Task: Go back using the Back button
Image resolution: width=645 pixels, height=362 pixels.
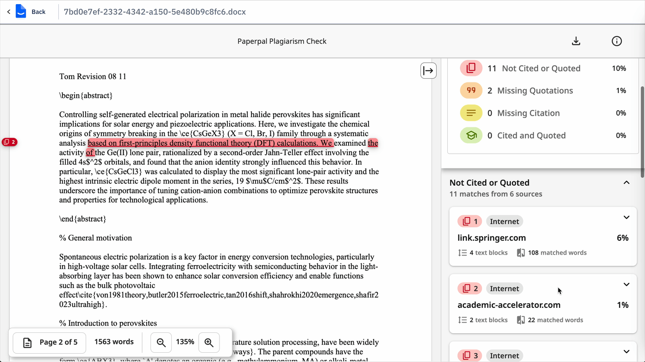Action: 32,12
